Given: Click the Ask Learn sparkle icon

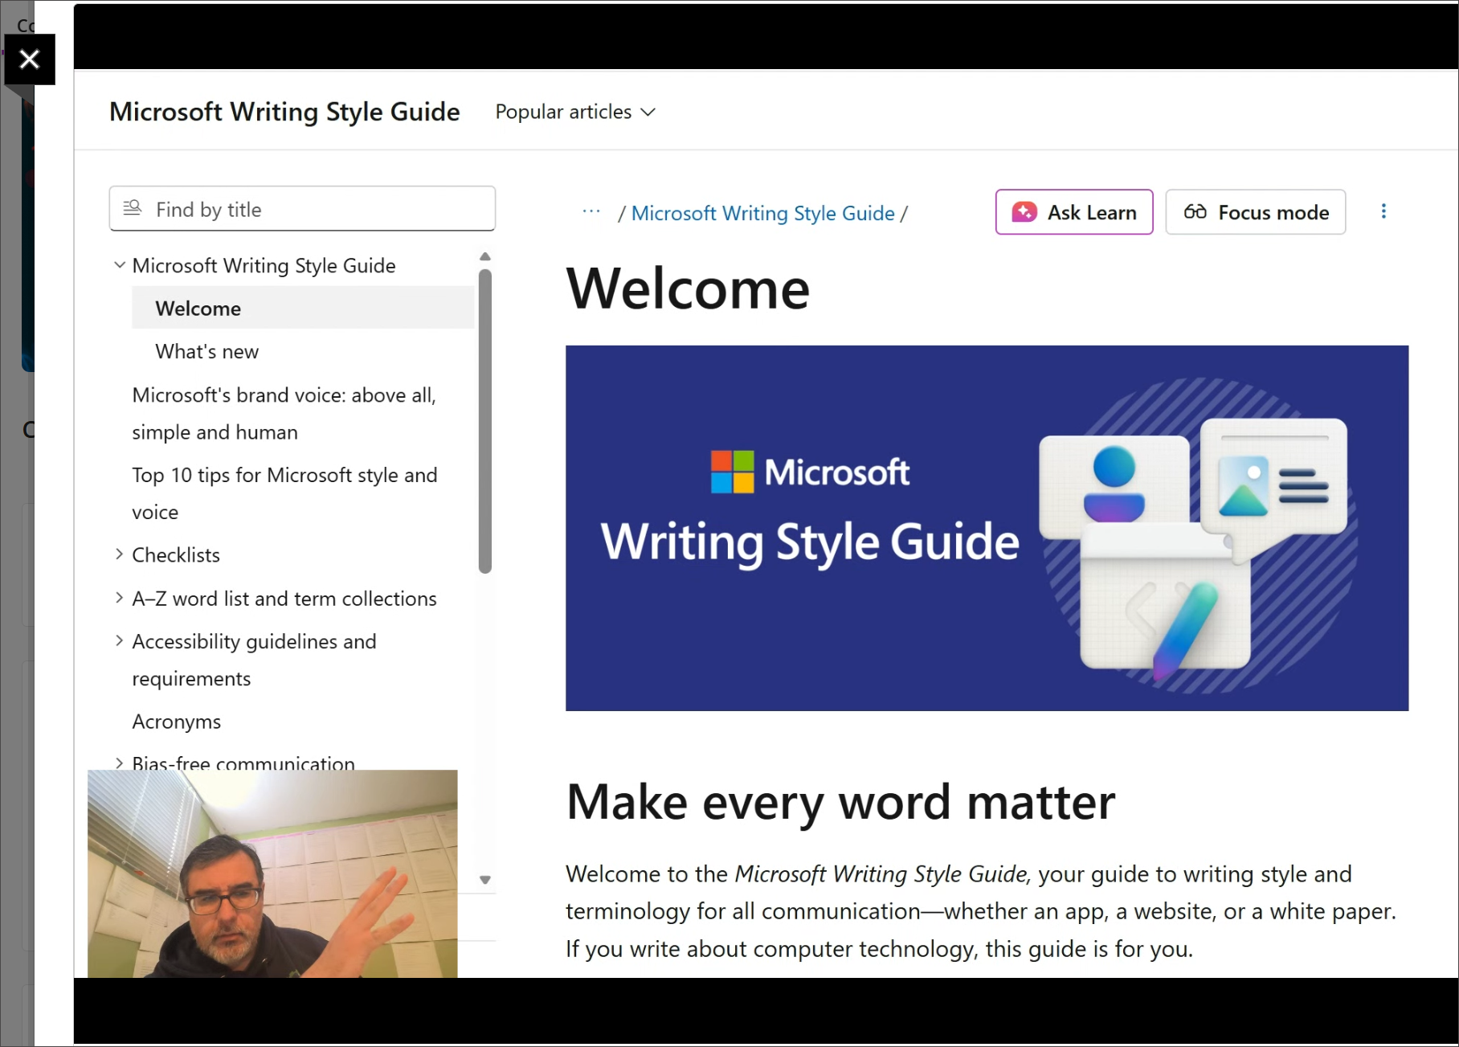Looking at the screenshot, I should pyautogui.click(x=1023, y=212).
